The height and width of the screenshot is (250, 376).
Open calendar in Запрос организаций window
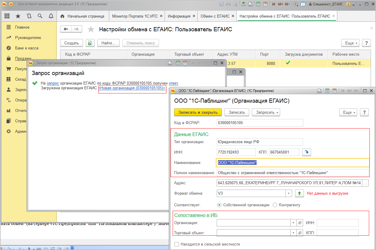click(x=185, y=63)
